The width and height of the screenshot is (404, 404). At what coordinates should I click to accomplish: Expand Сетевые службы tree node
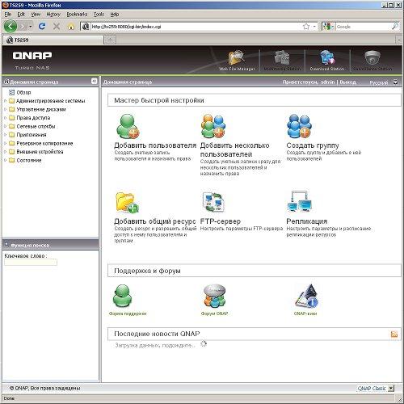5,126
